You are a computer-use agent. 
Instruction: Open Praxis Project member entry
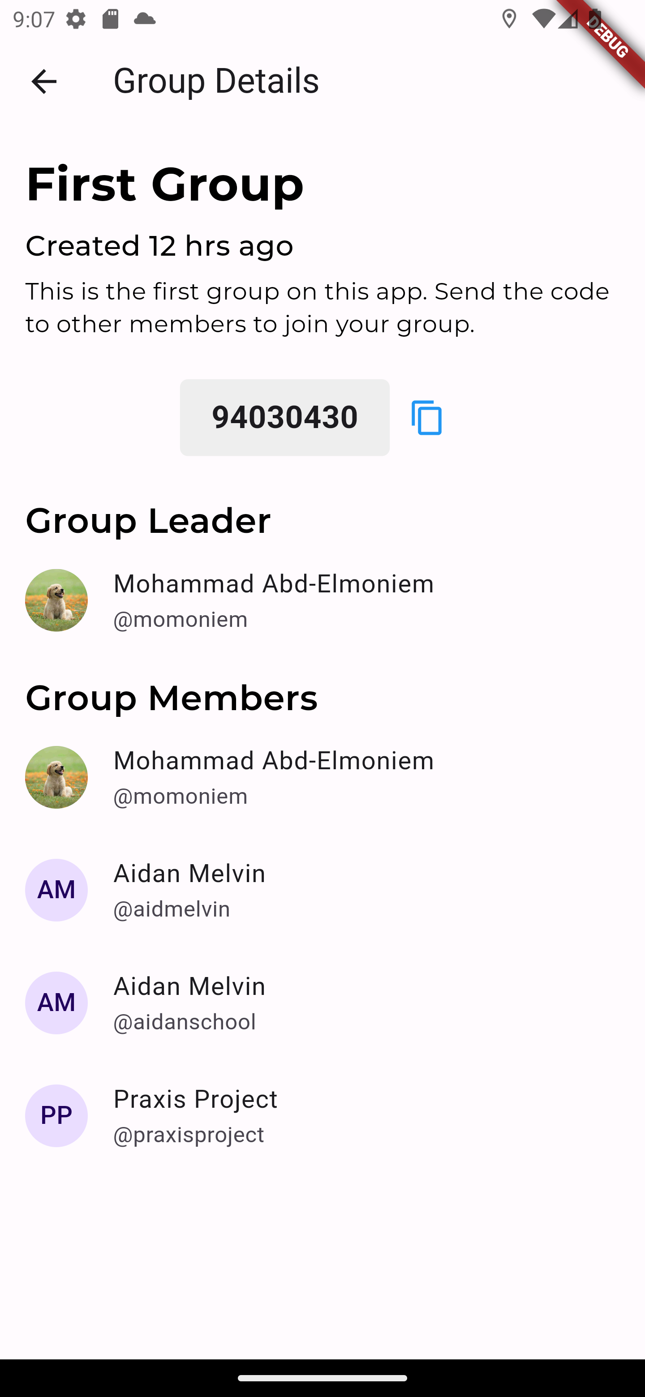195,1099
